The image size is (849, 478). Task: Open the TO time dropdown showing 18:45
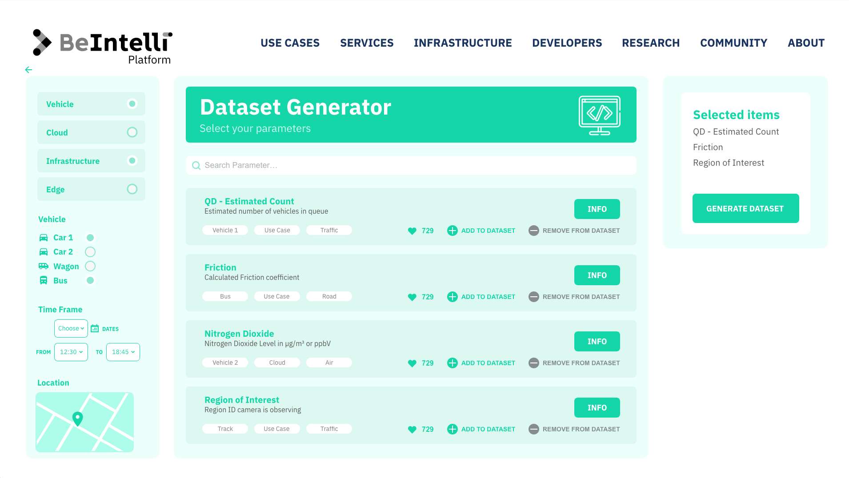coord(123,352)
